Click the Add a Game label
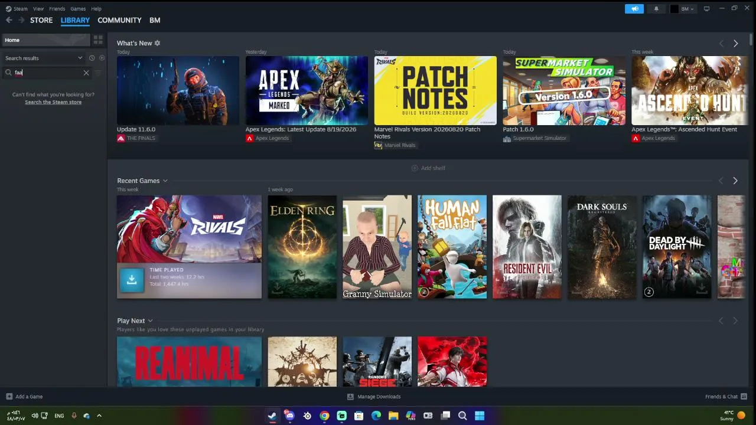This screenshot has width=756, height=425. click(29, 397)
